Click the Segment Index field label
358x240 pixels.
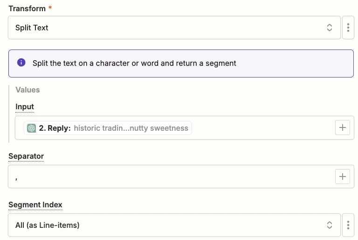click(35, 205)
